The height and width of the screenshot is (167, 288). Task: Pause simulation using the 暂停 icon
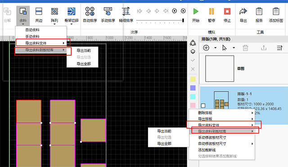(211, 11)
